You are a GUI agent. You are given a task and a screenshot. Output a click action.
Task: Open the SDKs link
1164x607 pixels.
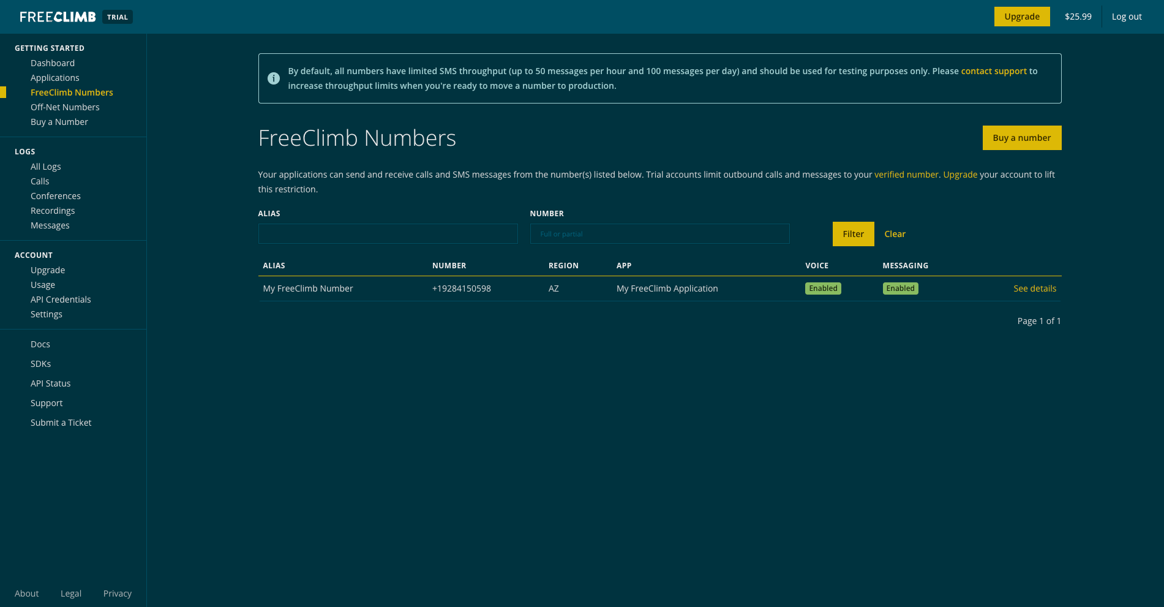pos(41,364)
